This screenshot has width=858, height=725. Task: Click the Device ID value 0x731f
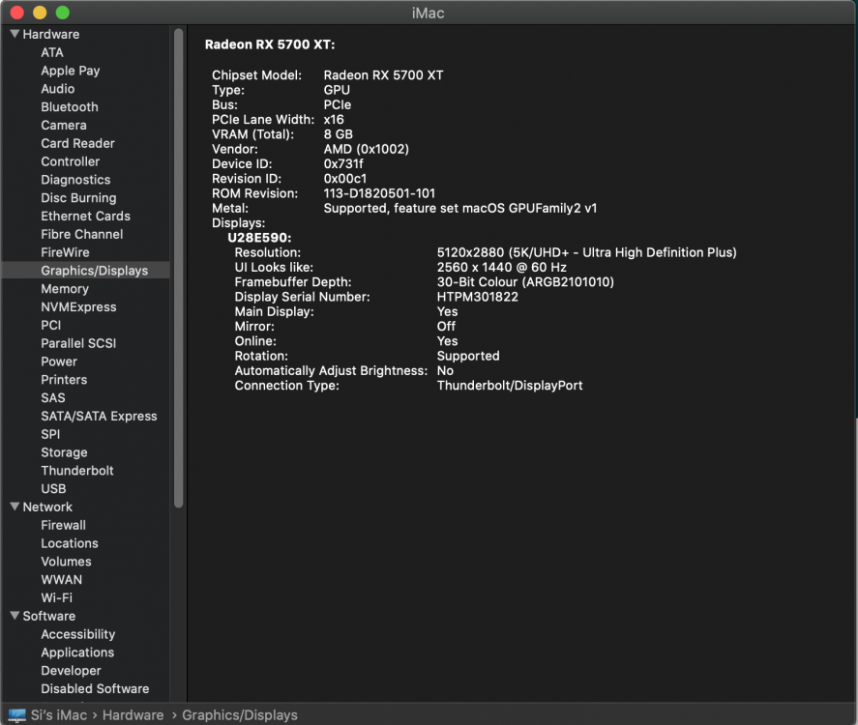[343, 164]
